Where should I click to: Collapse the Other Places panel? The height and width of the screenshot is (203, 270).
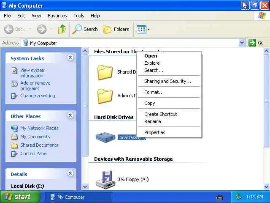pyautogui.click(x=70, y=115)
